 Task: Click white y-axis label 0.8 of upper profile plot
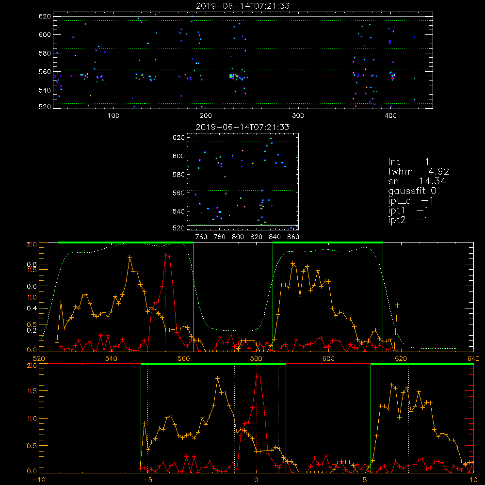coord(32,264)
